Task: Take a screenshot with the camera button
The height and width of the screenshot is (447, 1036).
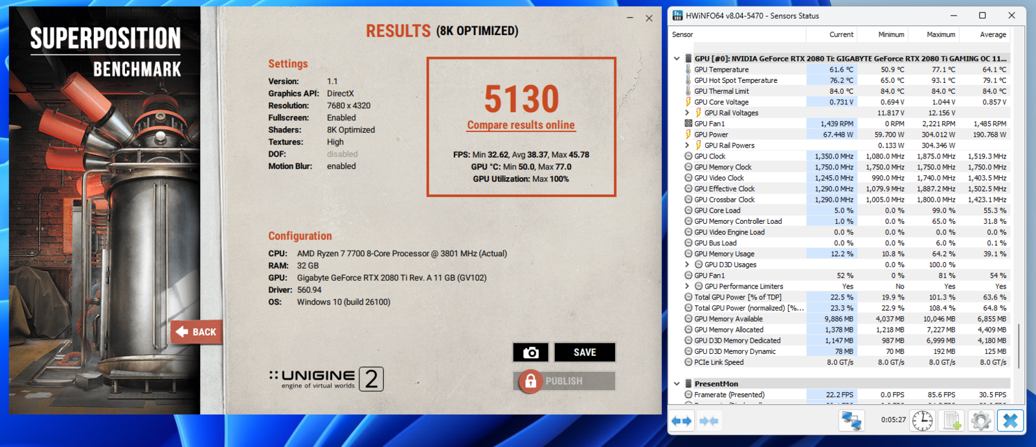Action: (531, 353)
